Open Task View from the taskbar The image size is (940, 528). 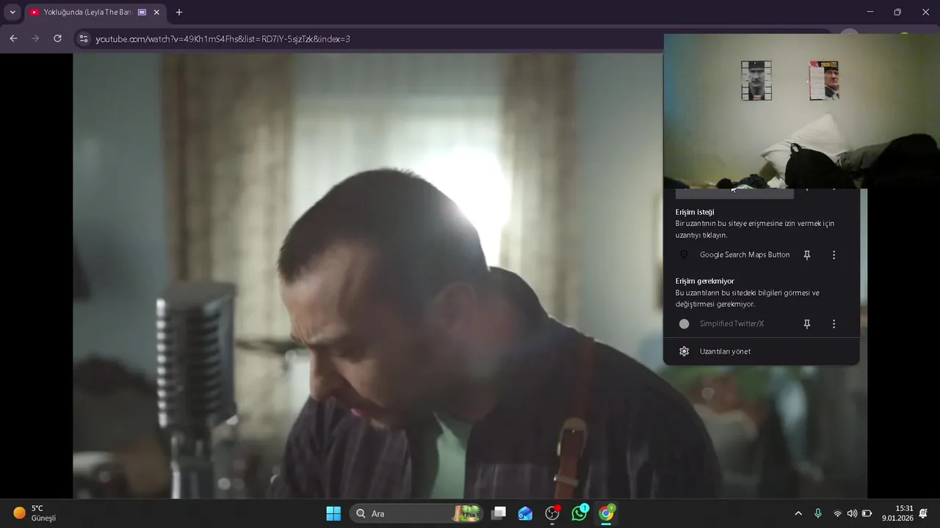tap(499, 513)
